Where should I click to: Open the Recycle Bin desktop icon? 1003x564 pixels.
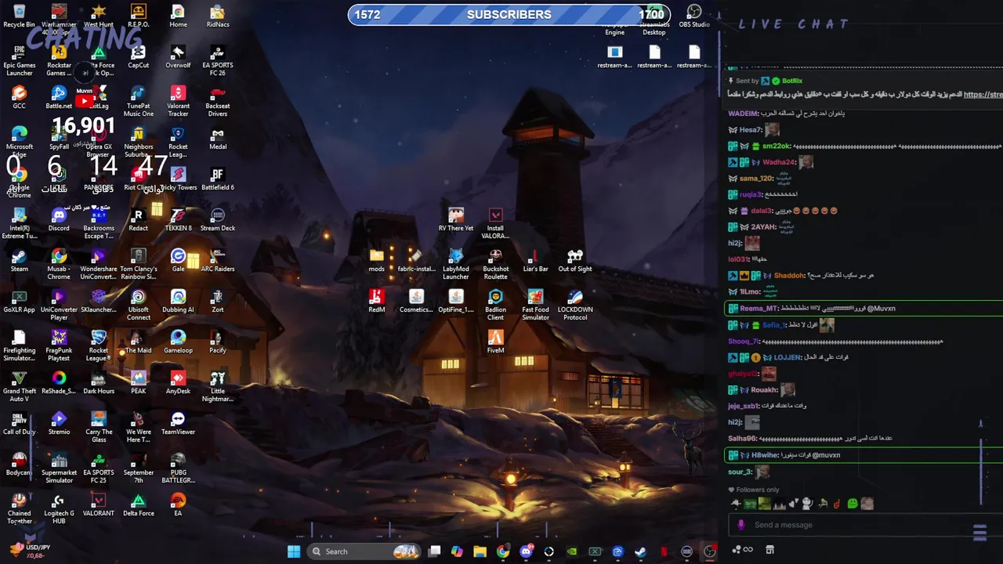click(19, 16)
